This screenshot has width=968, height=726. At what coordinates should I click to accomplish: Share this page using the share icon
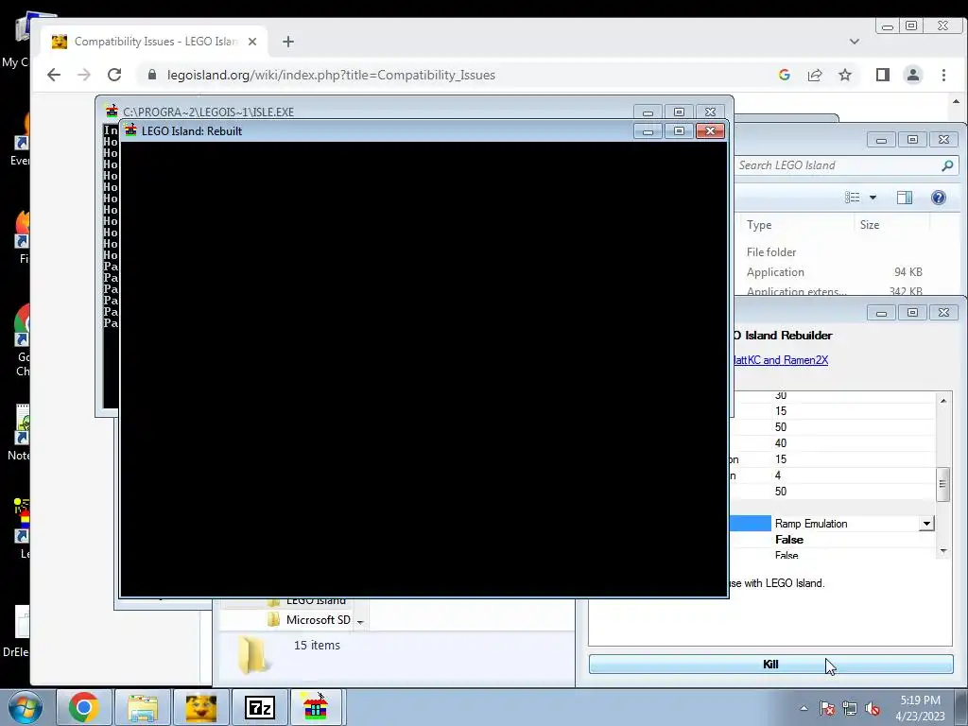click(x=815, y=75)
